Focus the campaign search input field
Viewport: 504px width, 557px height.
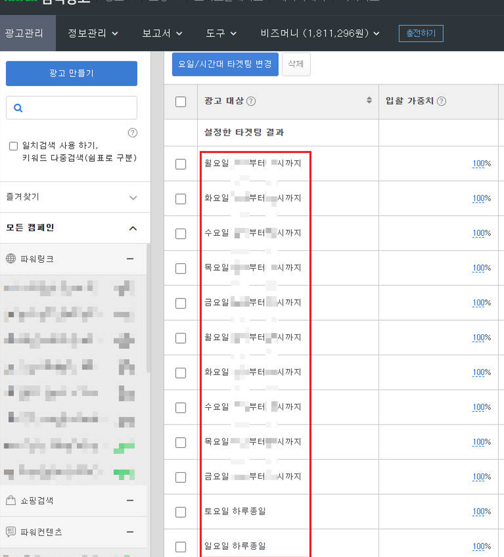click(72, 107)
